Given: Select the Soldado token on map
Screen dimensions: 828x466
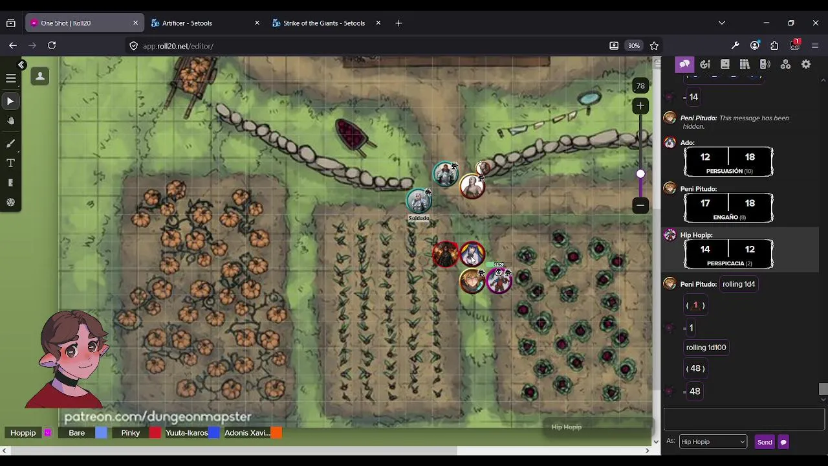Looking at the screenshot, I should 419,201.
